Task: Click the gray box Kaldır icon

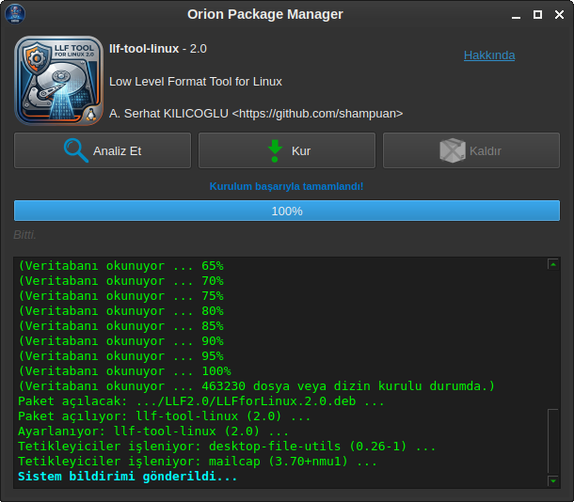Action: click(x=454, y=150)
